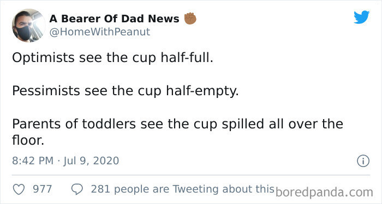Viewport: 382px width, 204px height.
Task: Click the circled info icon
Action: pos(363,161)
